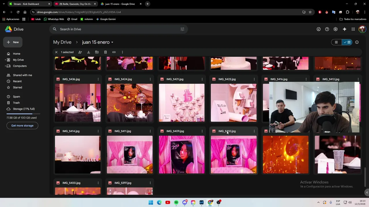
Task: Open options for IMG_5424.jpg
Action: pos(150,79)
